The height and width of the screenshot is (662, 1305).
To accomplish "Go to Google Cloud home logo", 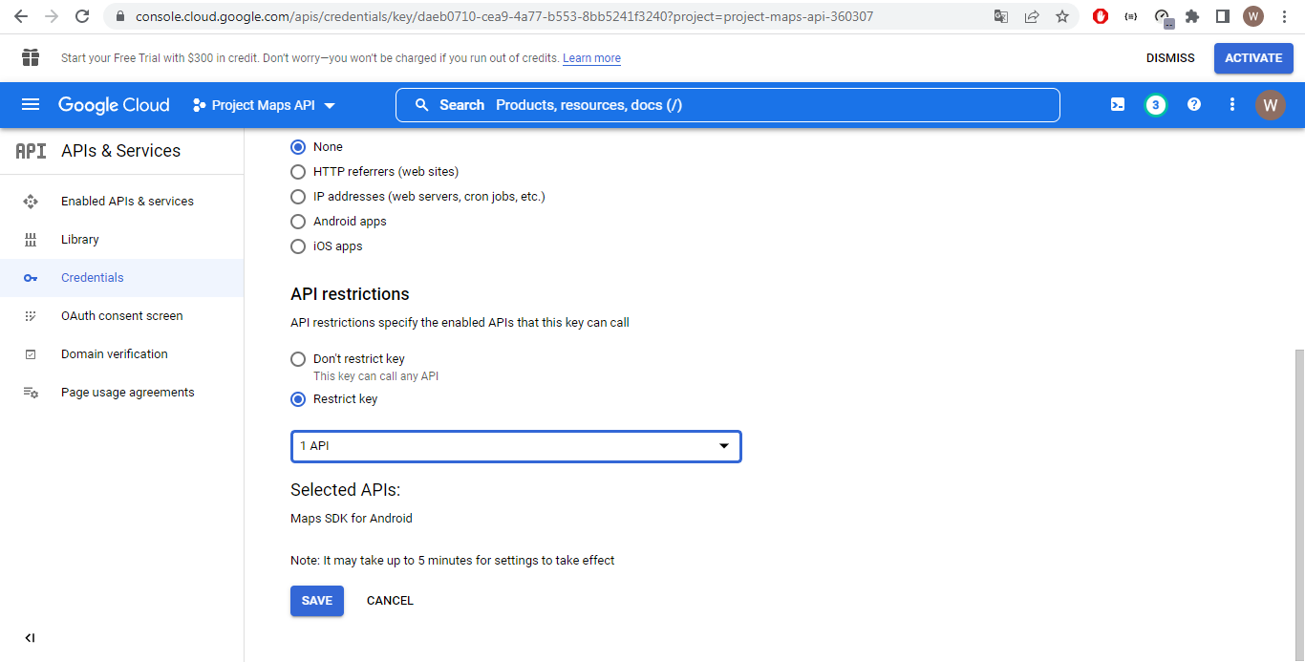I will tap(114, 105).
